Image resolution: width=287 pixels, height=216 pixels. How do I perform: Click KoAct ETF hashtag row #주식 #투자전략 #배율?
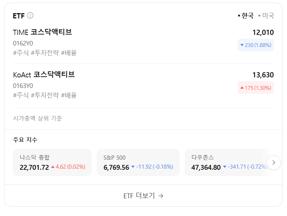coord(45,95)
